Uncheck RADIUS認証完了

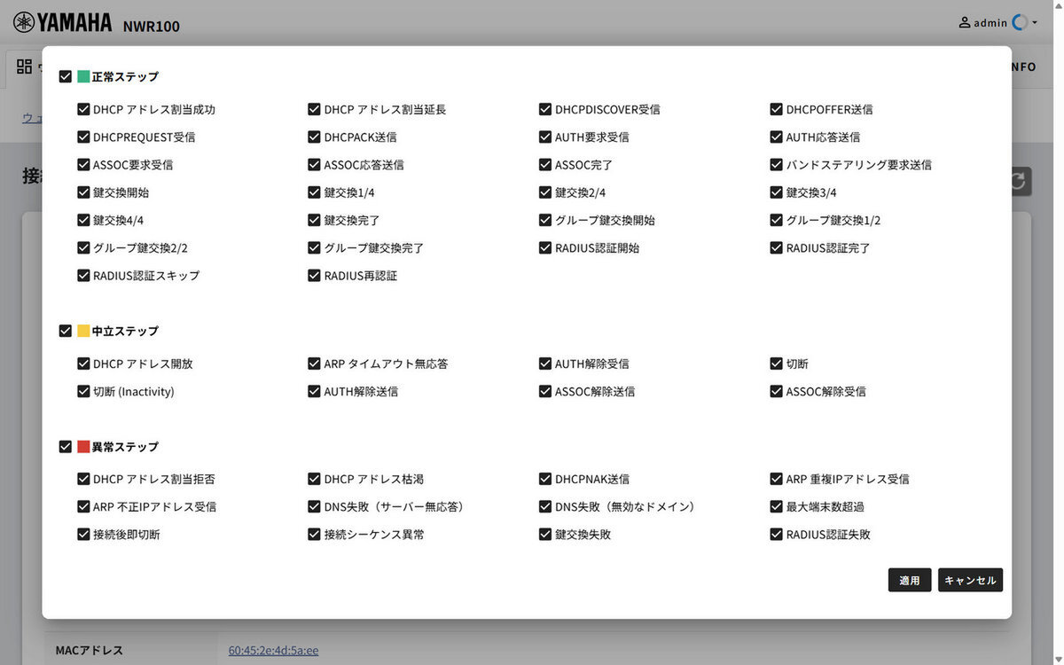[x=777, y=248]
